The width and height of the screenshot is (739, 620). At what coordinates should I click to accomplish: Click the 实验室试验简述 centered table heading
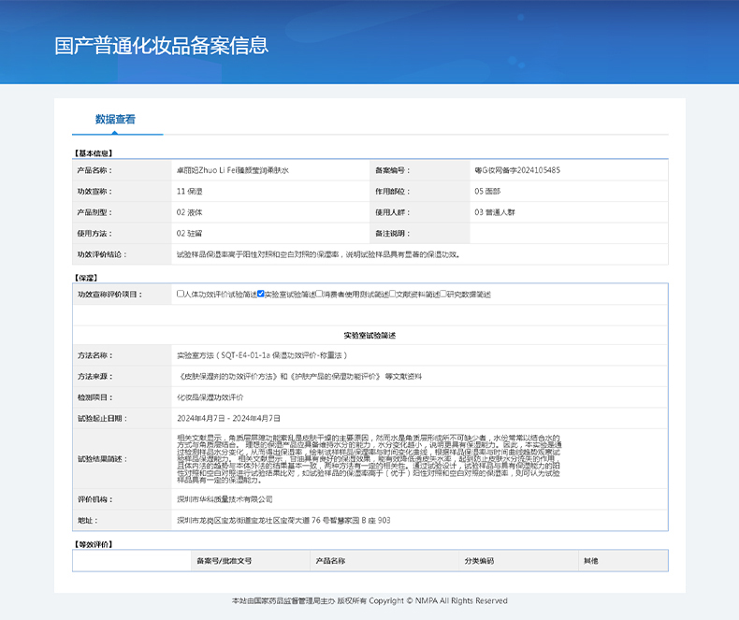pos(370,336)
